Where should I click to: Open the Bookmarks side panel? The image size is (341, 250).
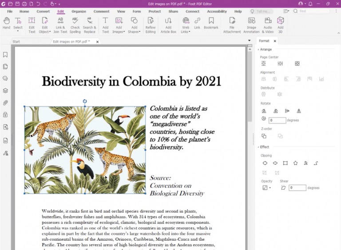click(x=5, y=55)
